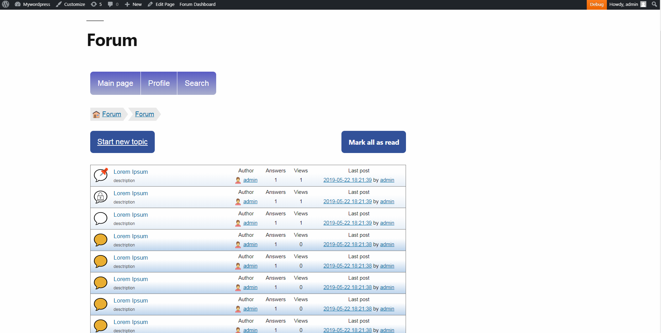The height and width of the screenshot is (333, 661).
Task: Switch to the Profile tab
Action: pyautogui.click(x=159, y=83)
